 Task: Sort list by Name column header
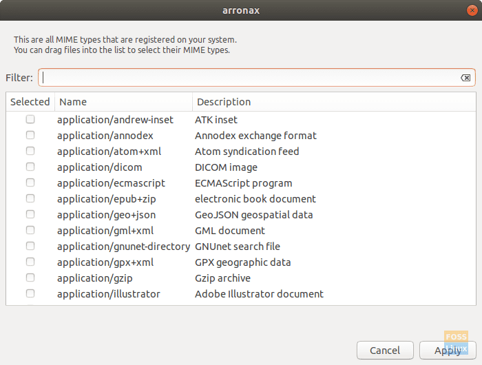(x=123, y=102)
